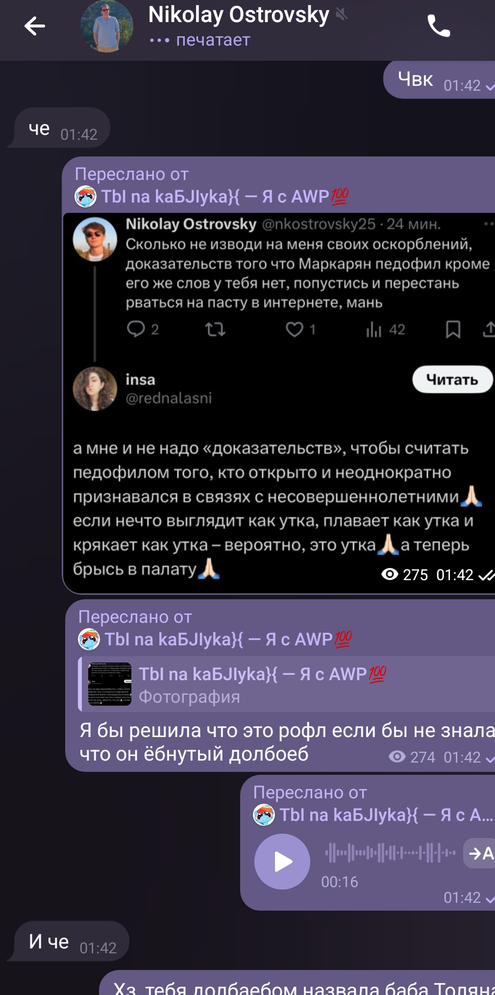Tap the views chart icon showing 42
This screenshot has width=495, height=995.
click(373, 330)
